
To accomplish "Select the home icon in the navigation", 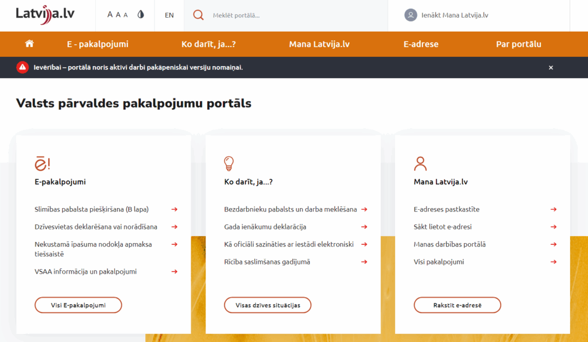I will coord(29,43).
